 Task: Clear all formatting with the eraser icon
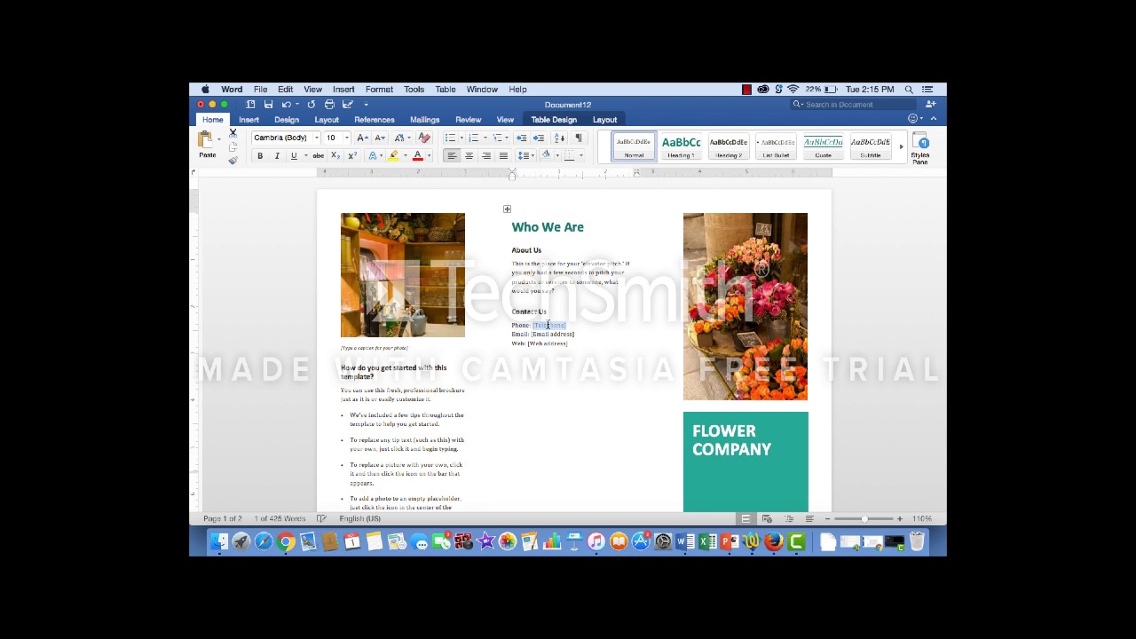click(424, 138)
